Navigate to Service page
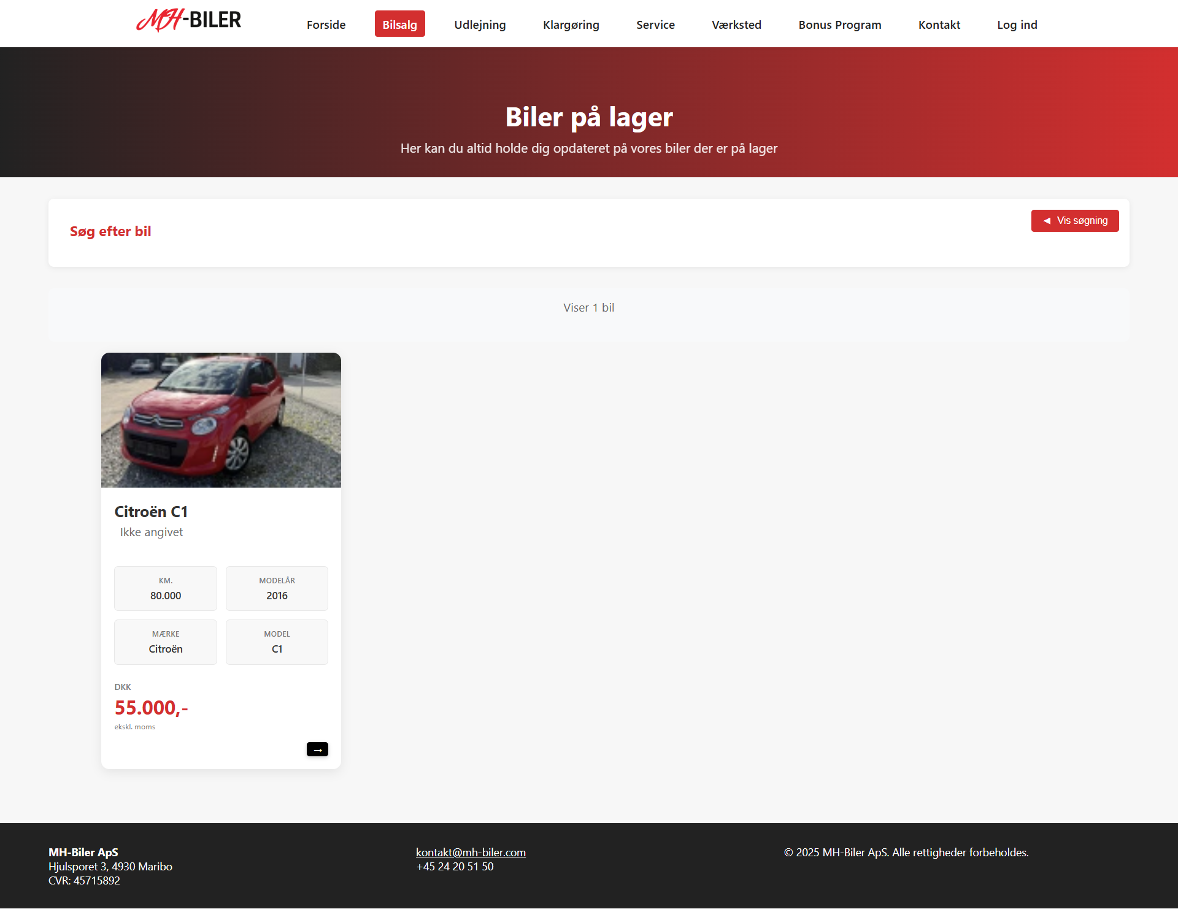This screenshot has height=909, width=1178. (x=655, y=25)
